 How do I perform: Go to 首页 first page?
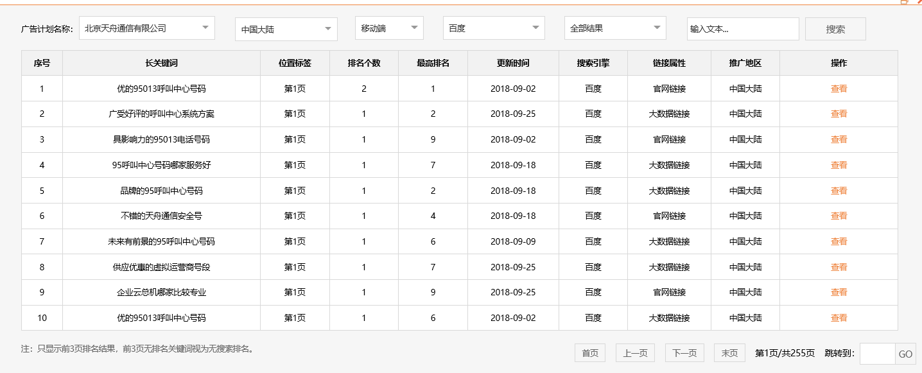point(589,352)
